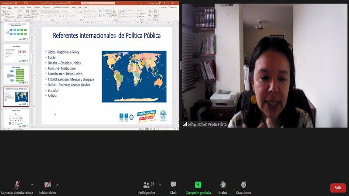This screenshot has width=349, height=196.
Task: Open Archivo tab
Action: point(3,7)
